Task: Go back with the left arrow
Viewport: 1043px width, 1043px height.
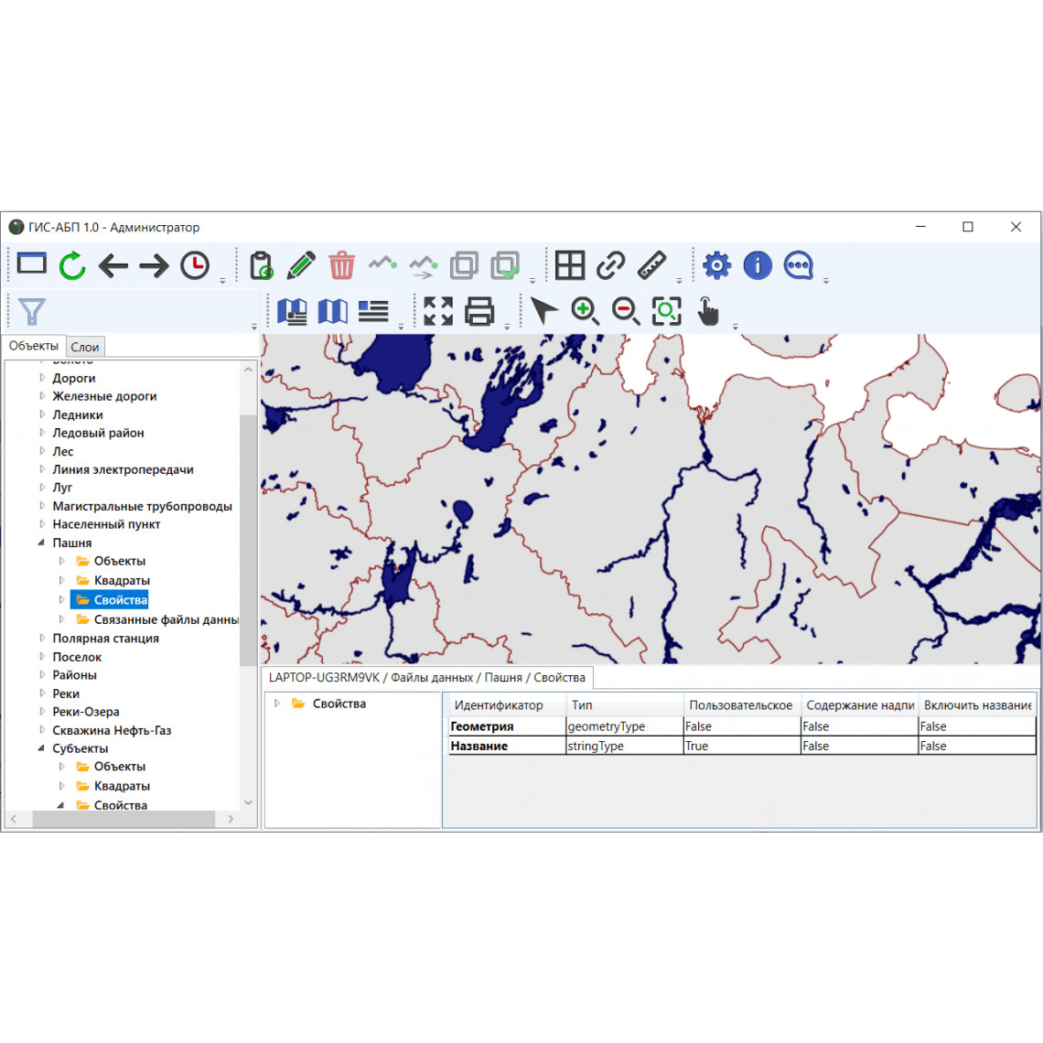Action: (x=113, y=266)
